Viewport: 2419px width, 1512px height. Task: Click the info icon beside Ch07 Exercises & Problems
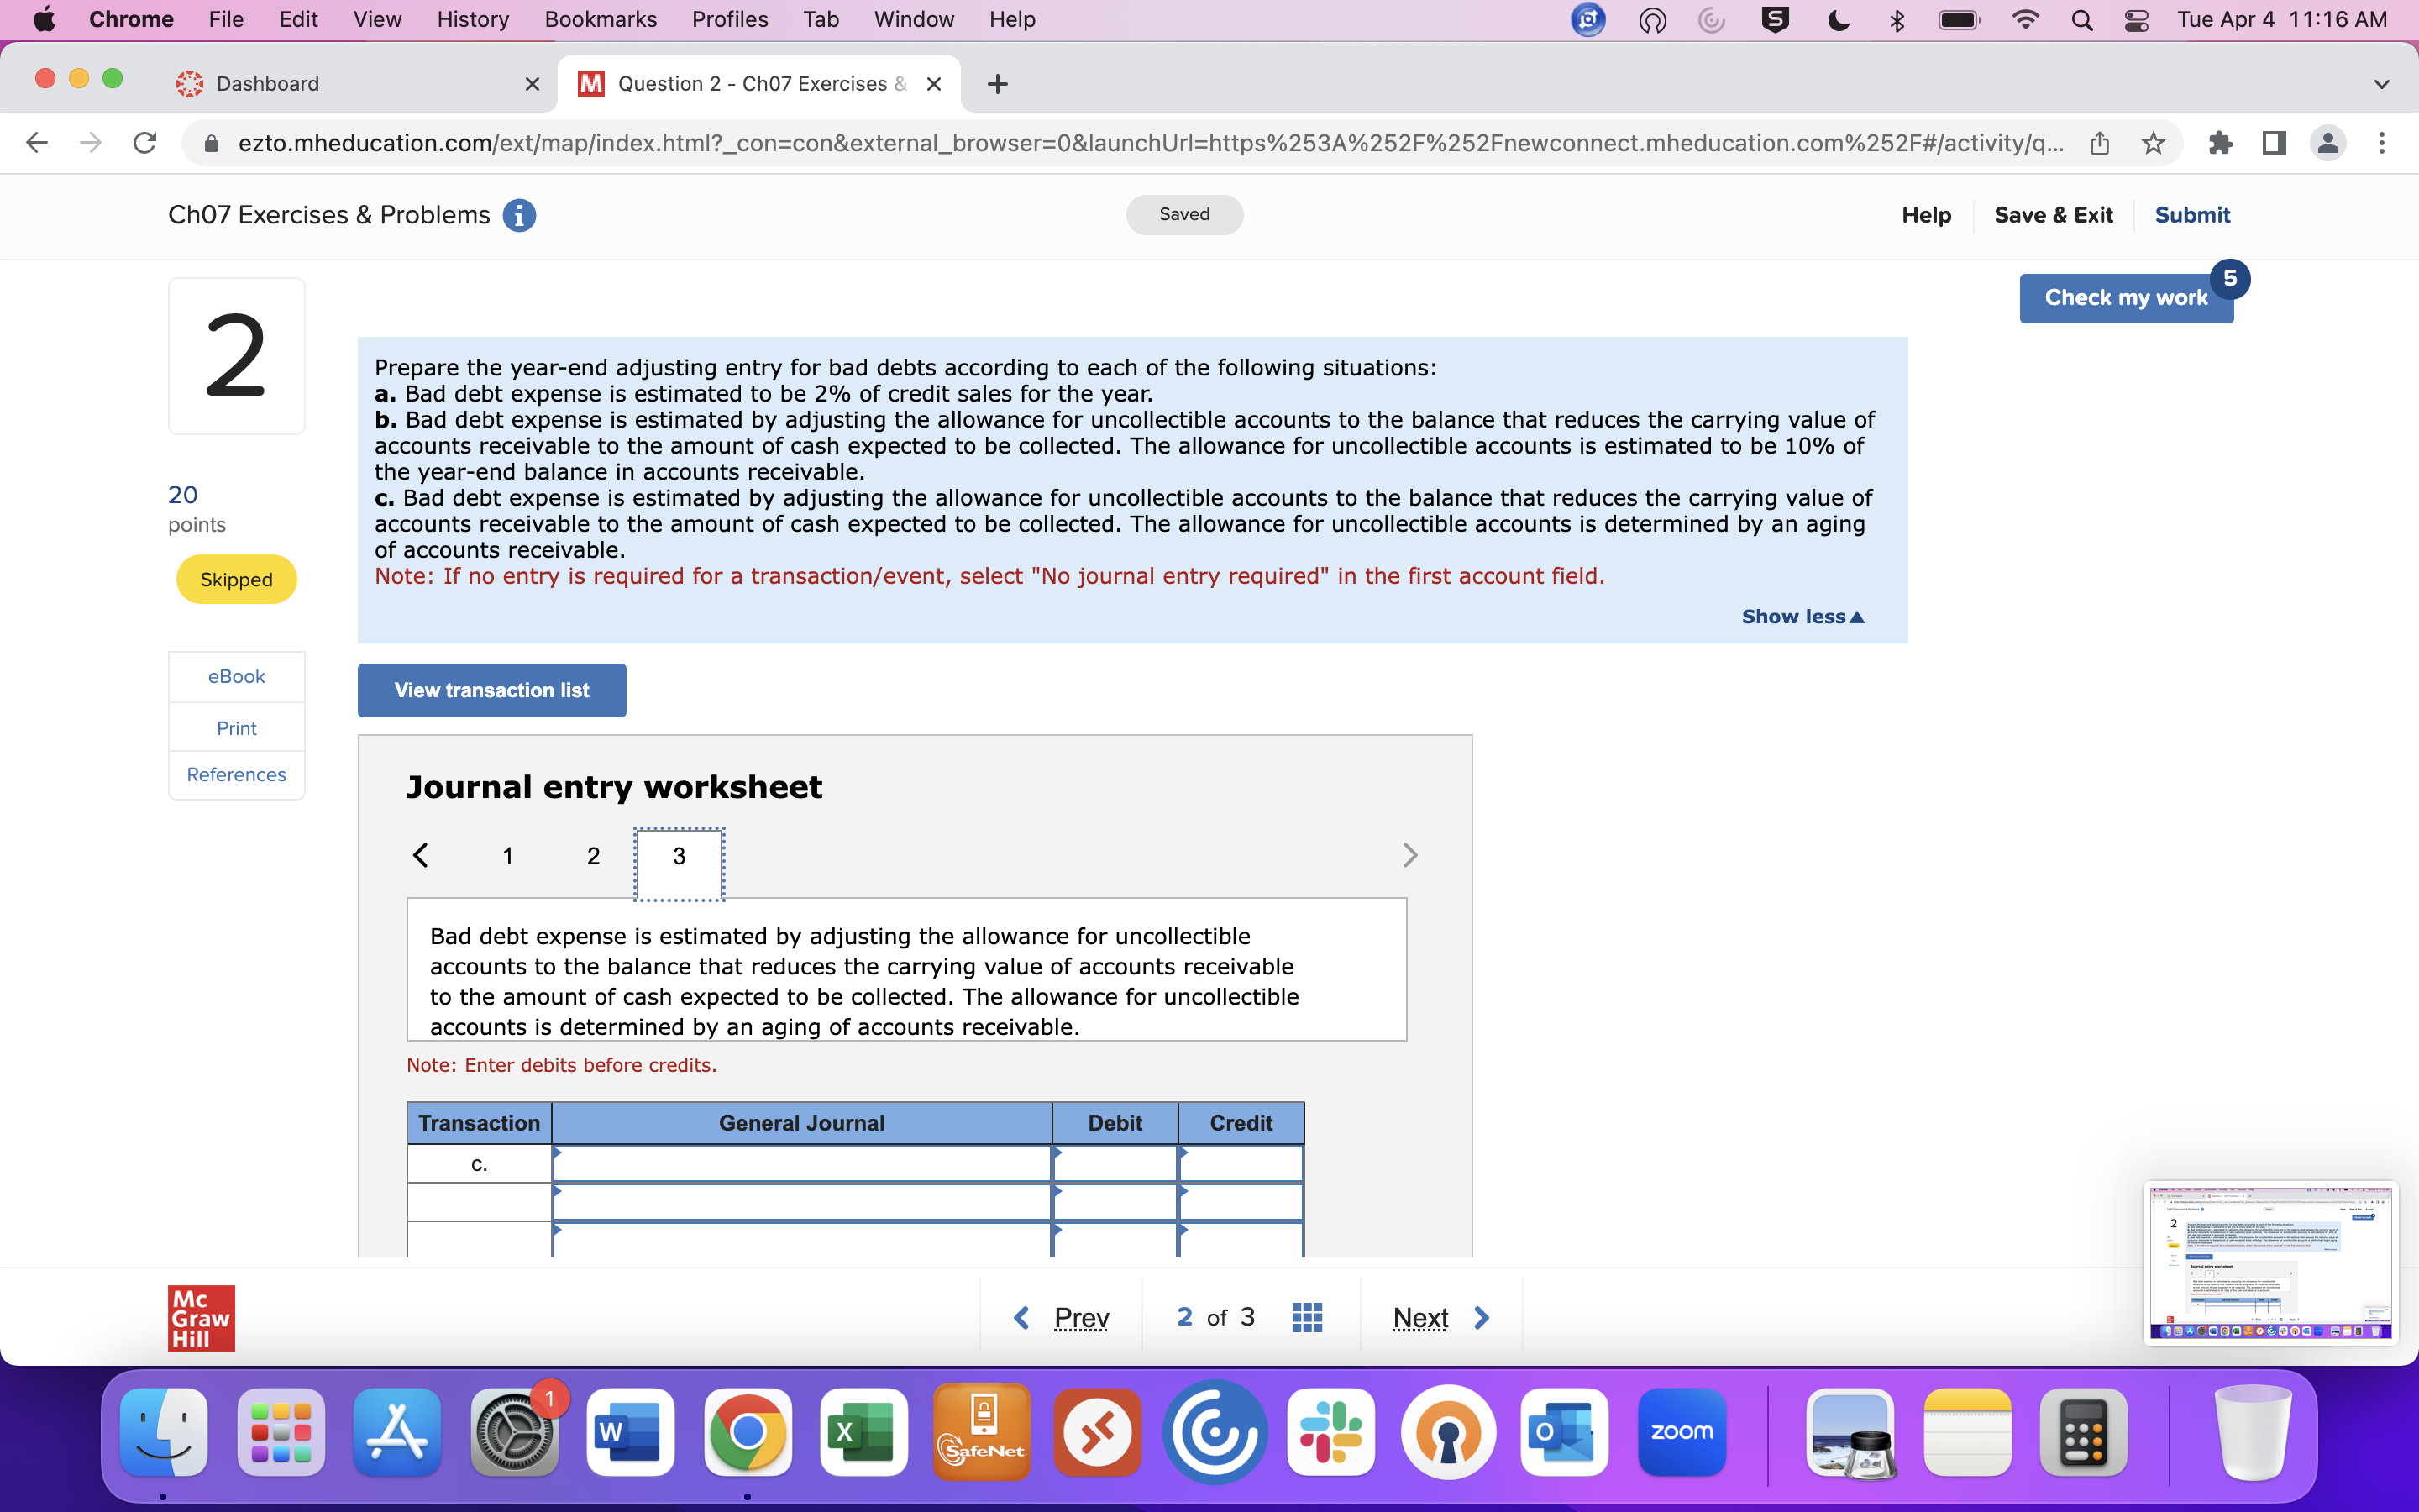[519, 215]
